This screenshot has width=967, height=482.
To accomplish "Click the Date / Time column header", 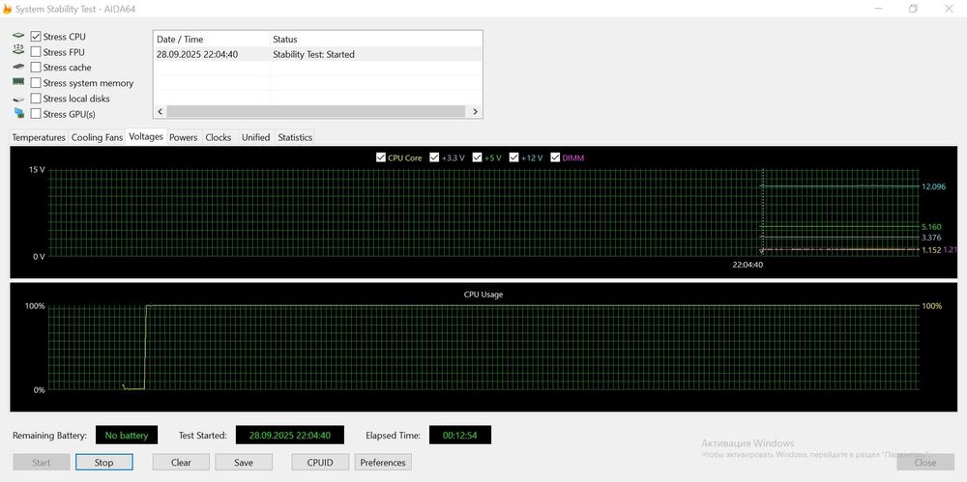I will tap(212, 39).
